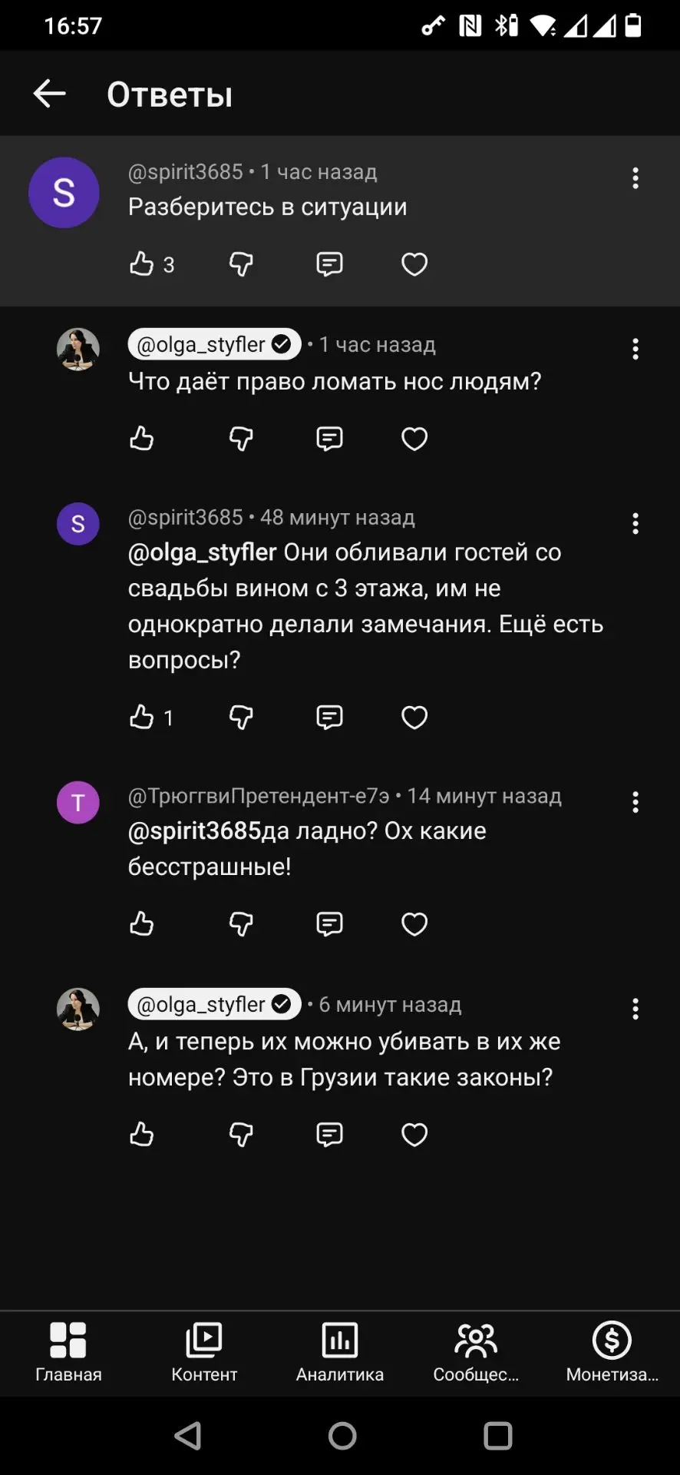Tap the Android home navigation button
The image size is (680, 1475).
[x=342, y=1435]
